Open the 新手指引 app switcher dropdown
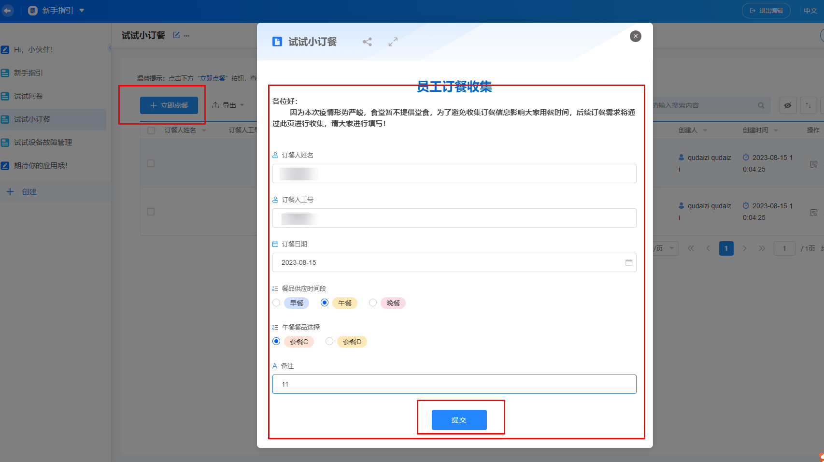824x462 pixels. [81, 10]
